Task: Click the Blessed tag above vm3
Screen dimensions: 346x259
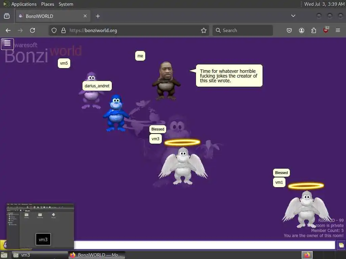Action: 158,129
